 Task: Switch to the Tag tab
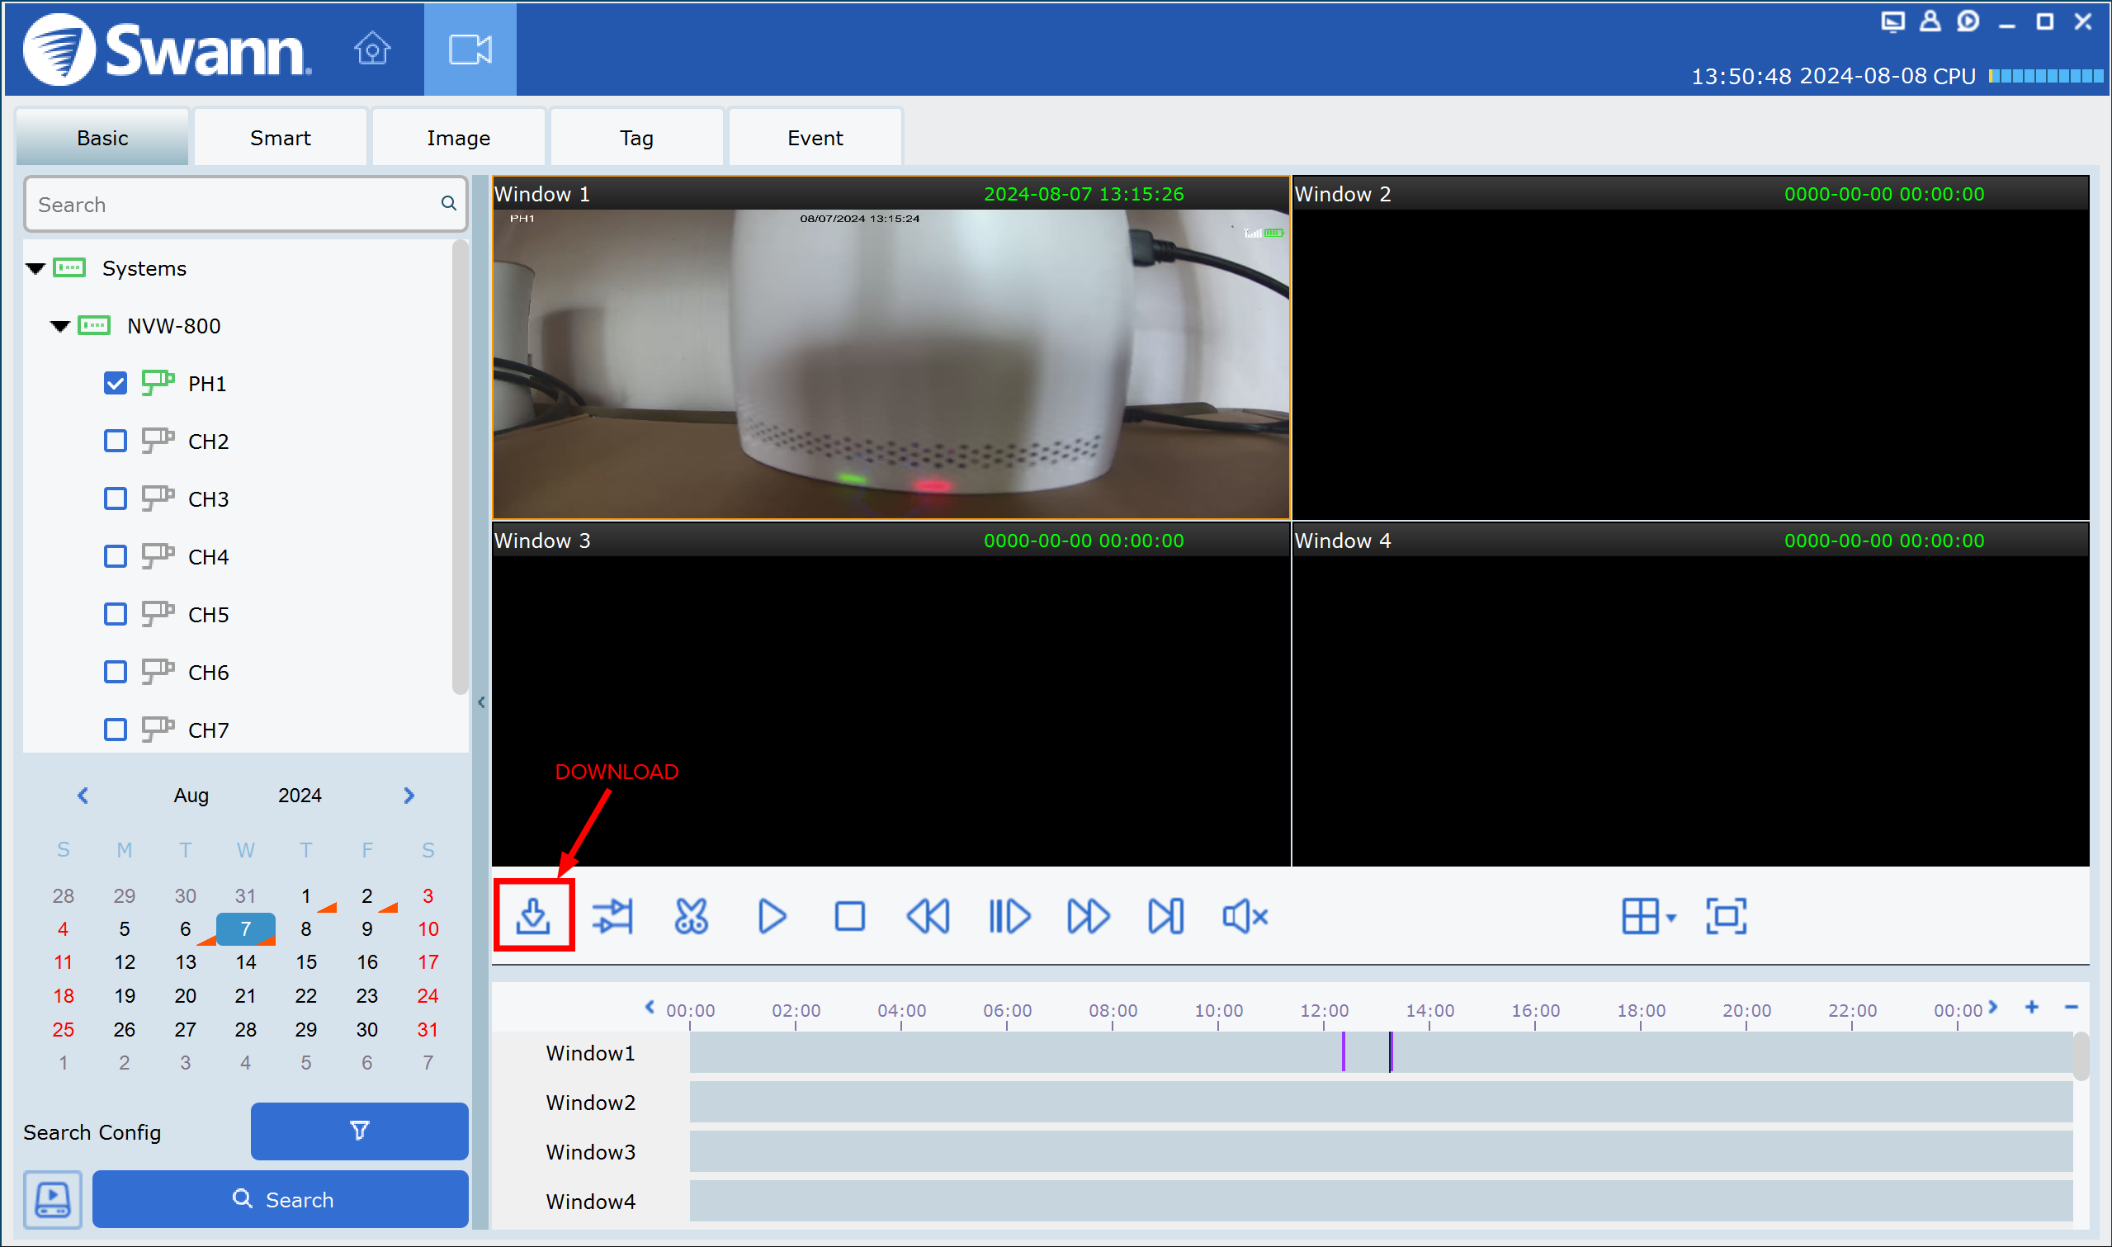click(636, 137)
